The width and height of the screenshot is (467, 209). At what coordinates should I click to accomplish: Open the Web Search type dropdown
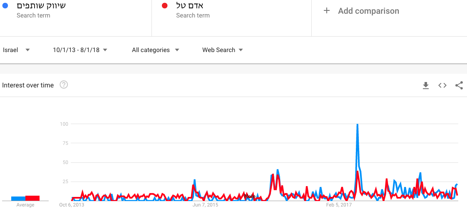click(223, 50)
